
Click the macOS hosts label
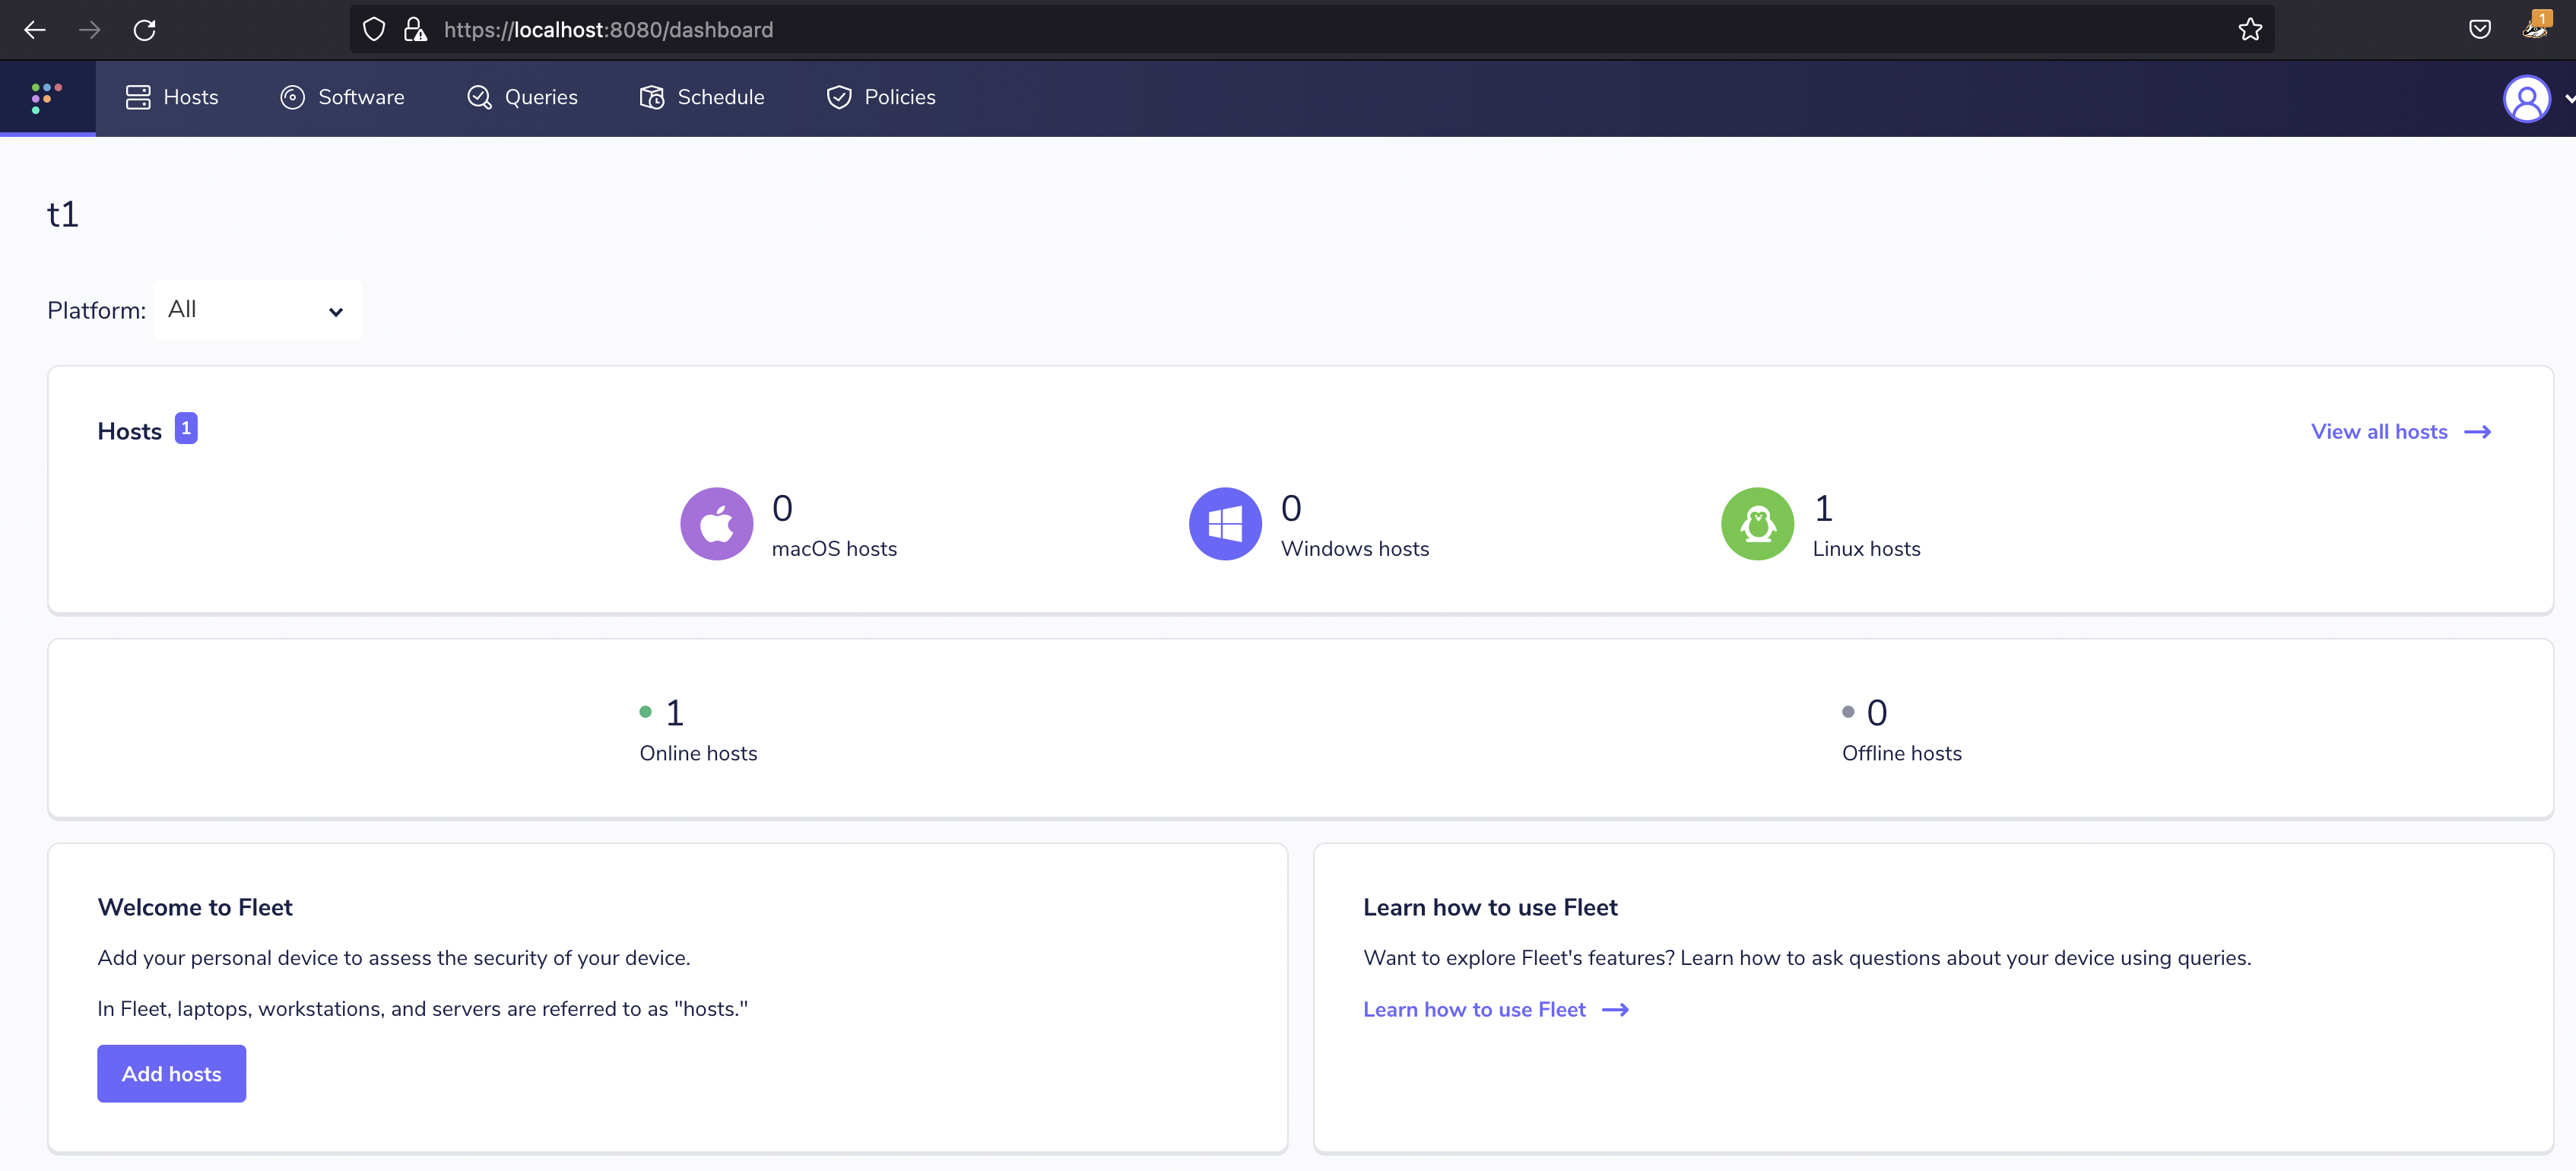point(834,549)
